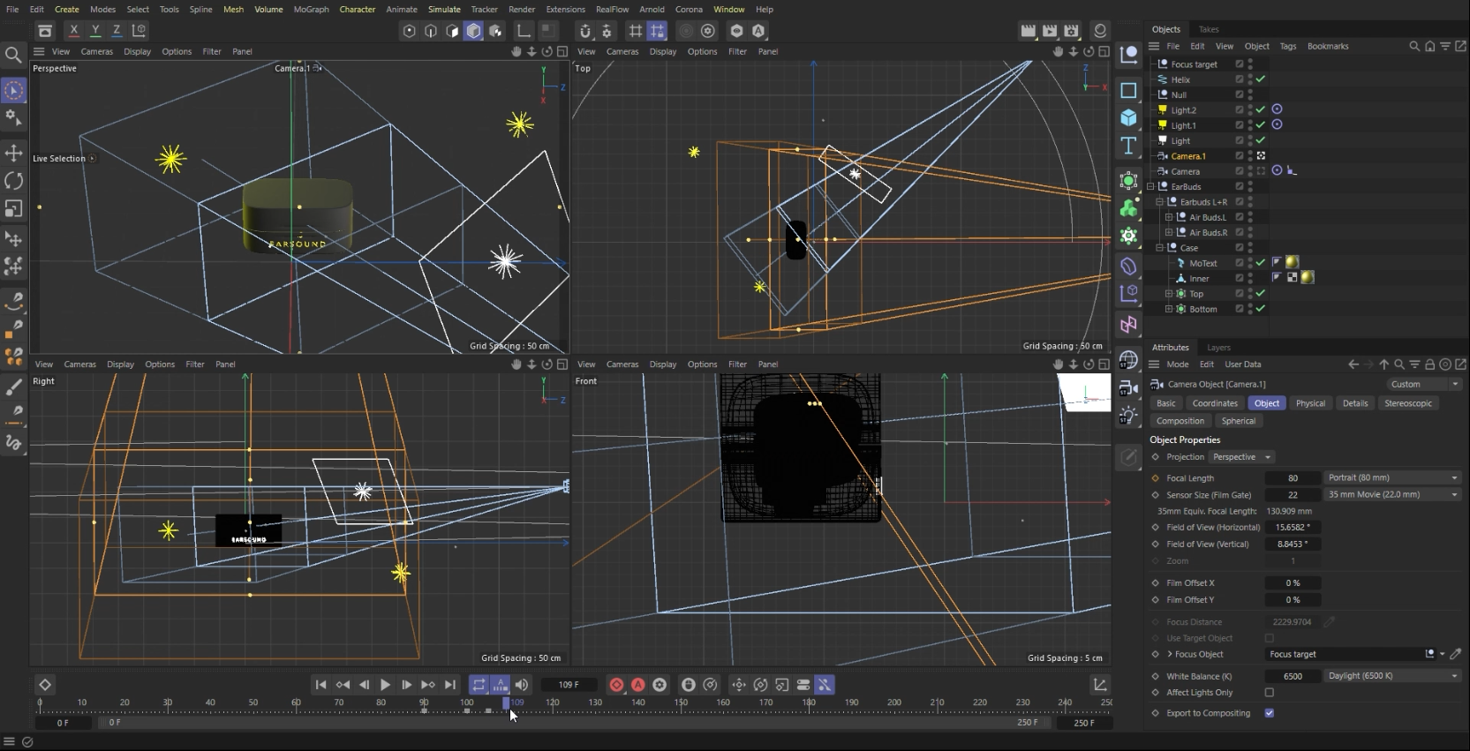1470x751 pixels.
Task: Jump to next keyframe
Action: click(x=428, y=685)
